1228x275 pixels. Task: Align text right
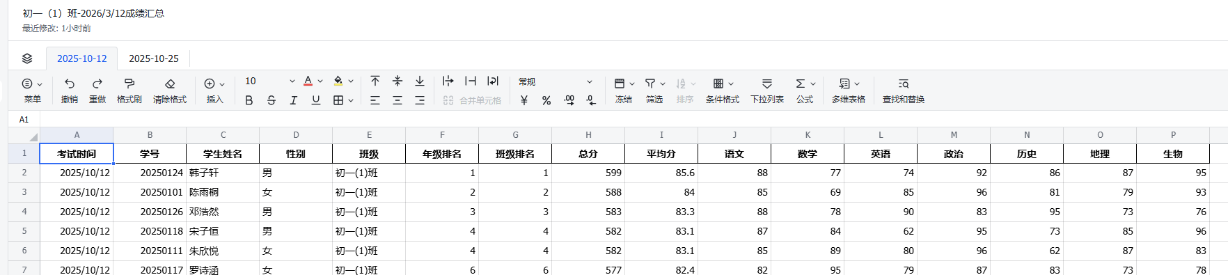click(420, 100)
